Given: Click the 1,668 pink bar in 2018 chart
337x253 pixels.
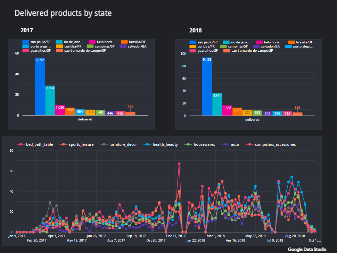Looking at the screenshot, I should (227, 111).
